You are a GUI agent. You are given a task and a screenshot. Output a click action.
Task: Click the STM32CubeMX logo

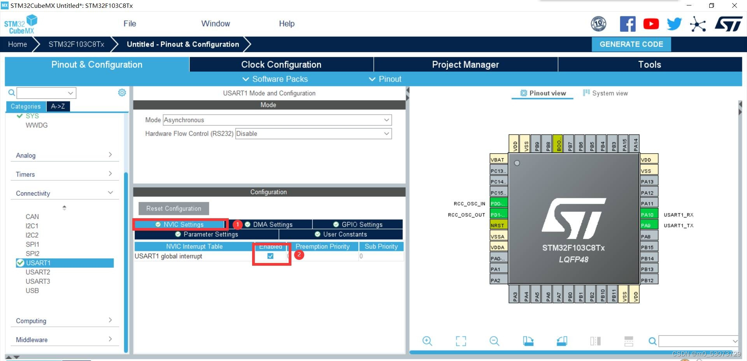tap(21, 24)
